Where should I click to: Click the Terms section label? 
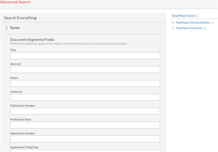pyautogui.click(x=15, y=28)
